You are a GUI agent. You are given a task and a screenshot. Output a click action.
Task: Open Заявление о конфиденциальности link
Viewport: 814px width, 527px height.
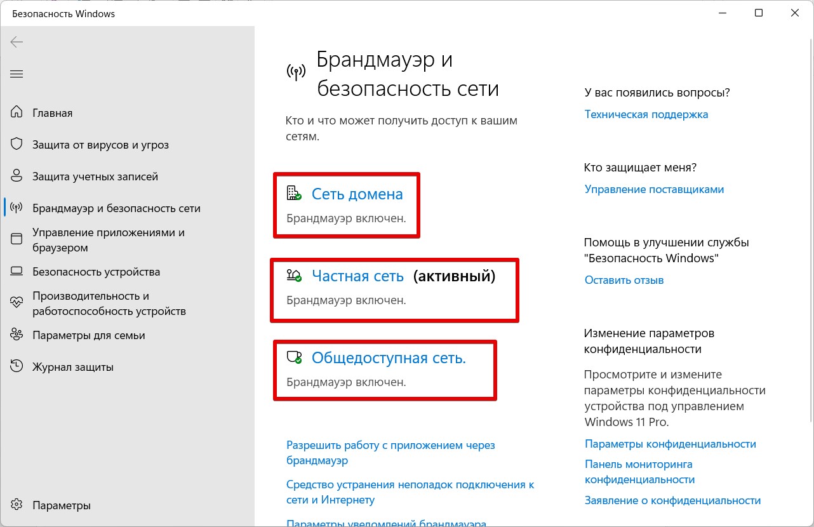coord(672,500)
